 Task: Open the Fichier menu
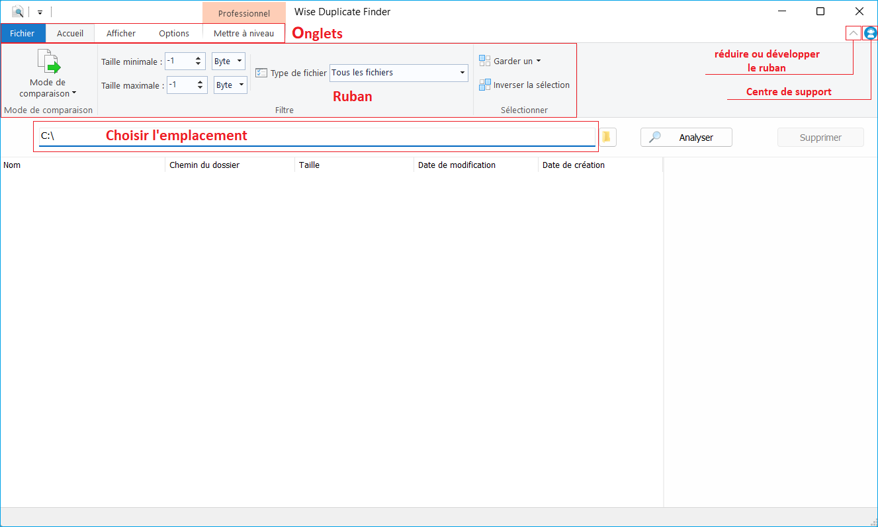point(22,33)
